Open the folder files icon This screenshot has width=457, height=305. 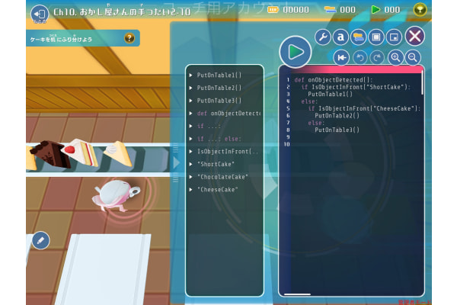tap(358, 37)
